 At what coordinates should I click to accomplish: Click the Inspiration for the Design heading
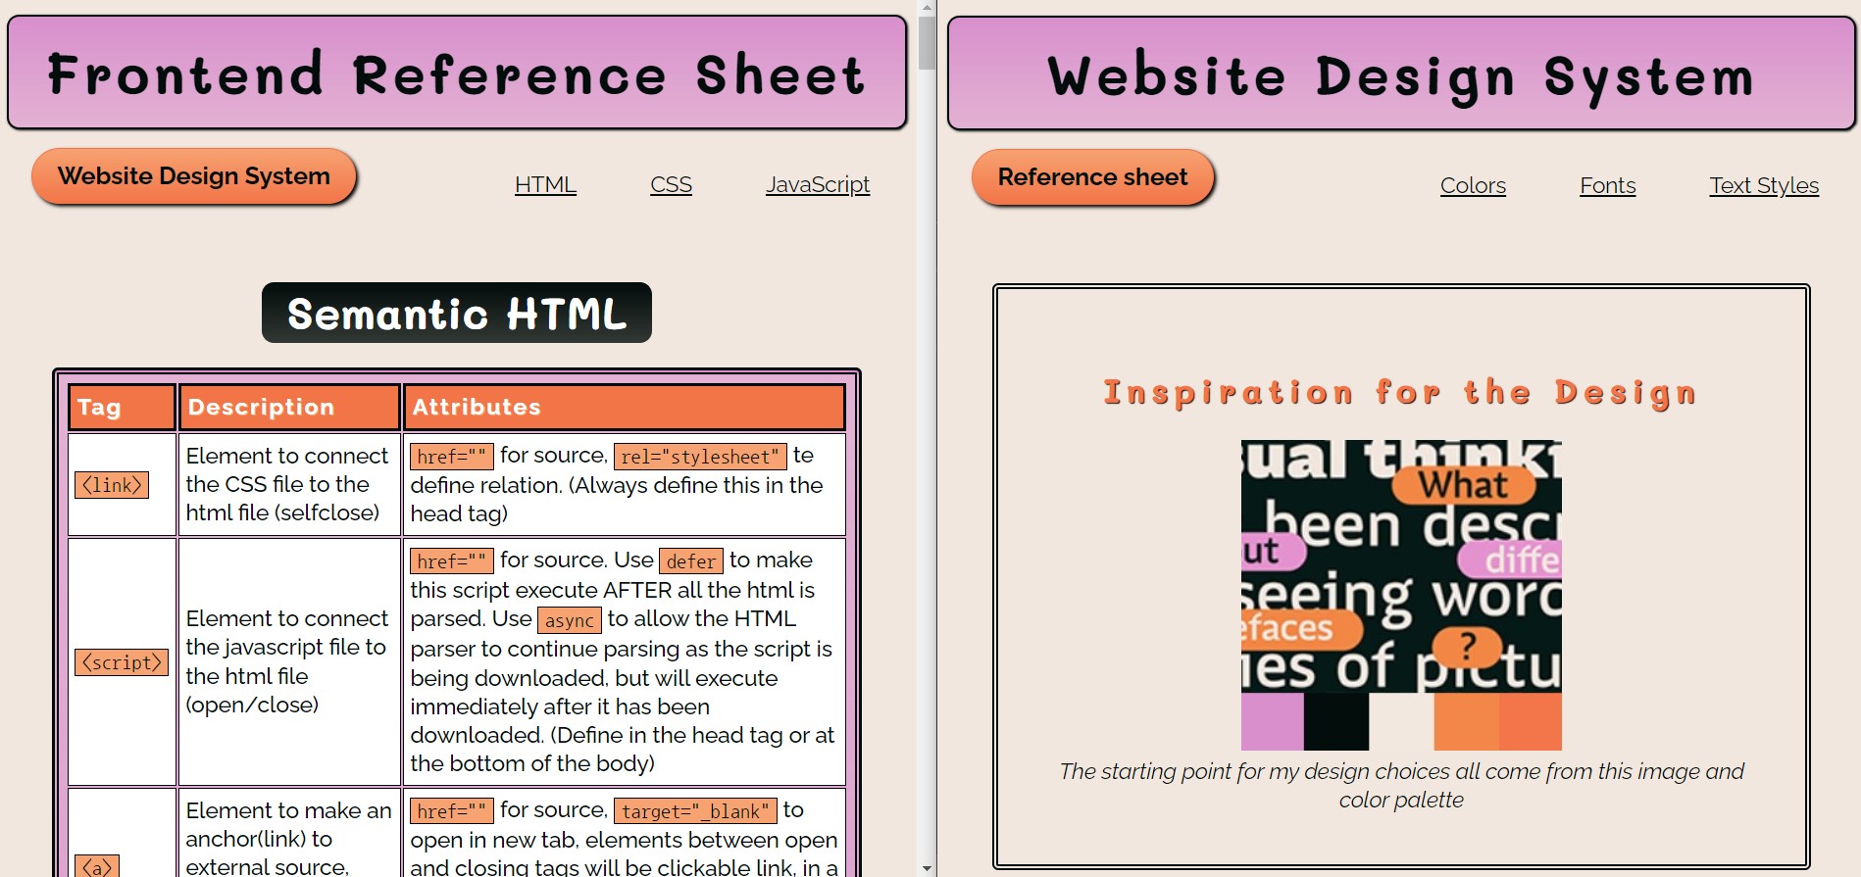click(x=1400, y=393)
